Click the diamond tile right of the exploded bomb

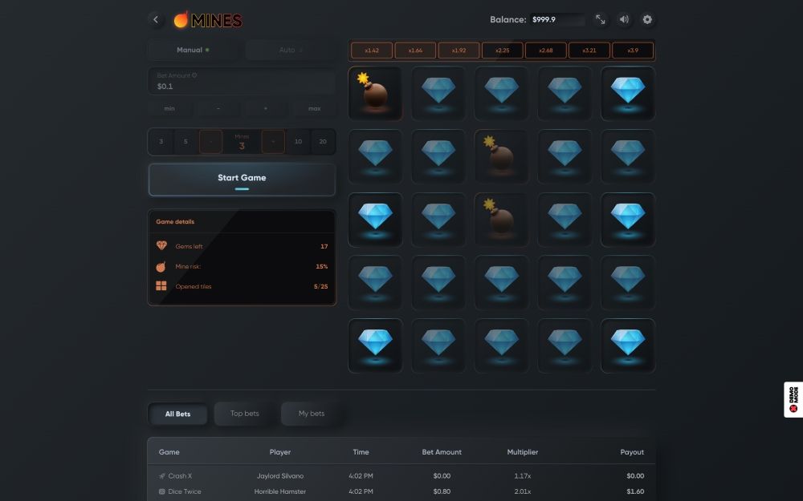coord(438,94)
